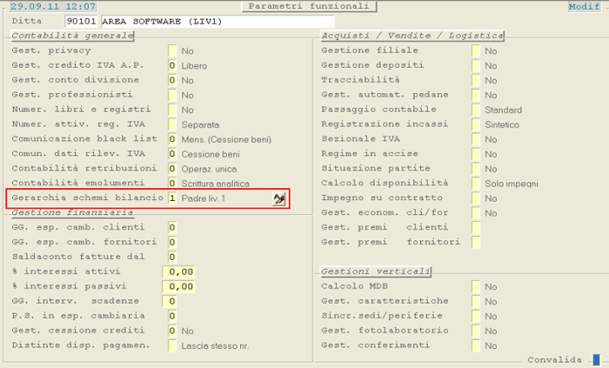Screen dimensions: 609x368
Task: Click the Tracciabilità value box
Action: (x=476, y=81)
